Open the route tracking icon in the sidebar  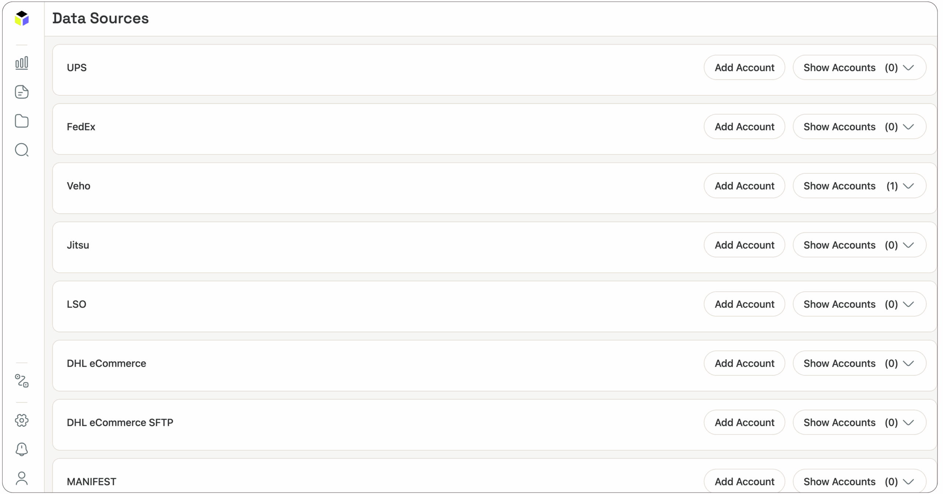pos(22,381)
